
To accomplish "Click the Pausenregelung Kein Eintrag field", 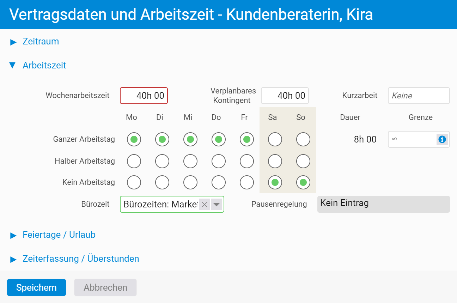I will coord(384,204).
